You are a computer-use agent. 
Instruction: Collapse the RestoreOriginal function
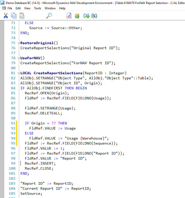tap(19, 43)
